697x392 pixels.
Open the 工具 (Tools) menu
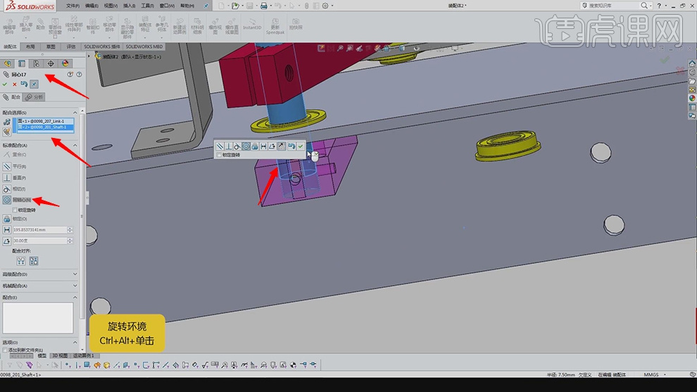coord(146,5)
